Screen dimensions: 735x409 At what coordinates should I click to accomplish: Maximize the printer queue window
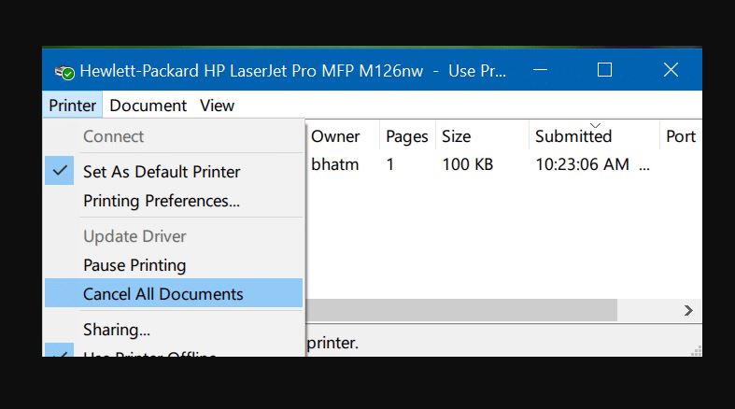coord(604,70)
